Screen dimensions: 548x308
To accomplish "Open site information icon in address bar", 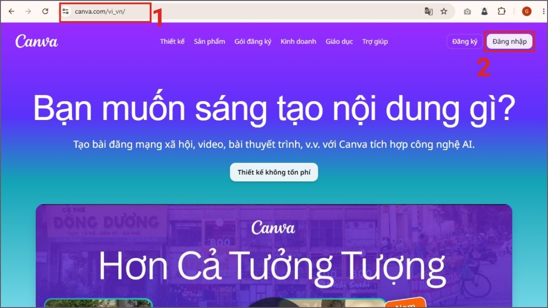I will tap(66, 11).
